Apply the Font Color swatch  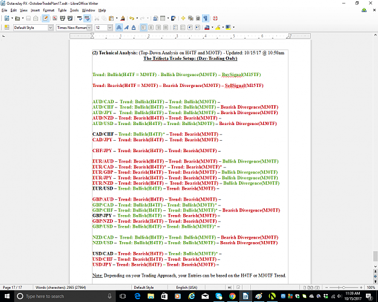tap(207, 28)
